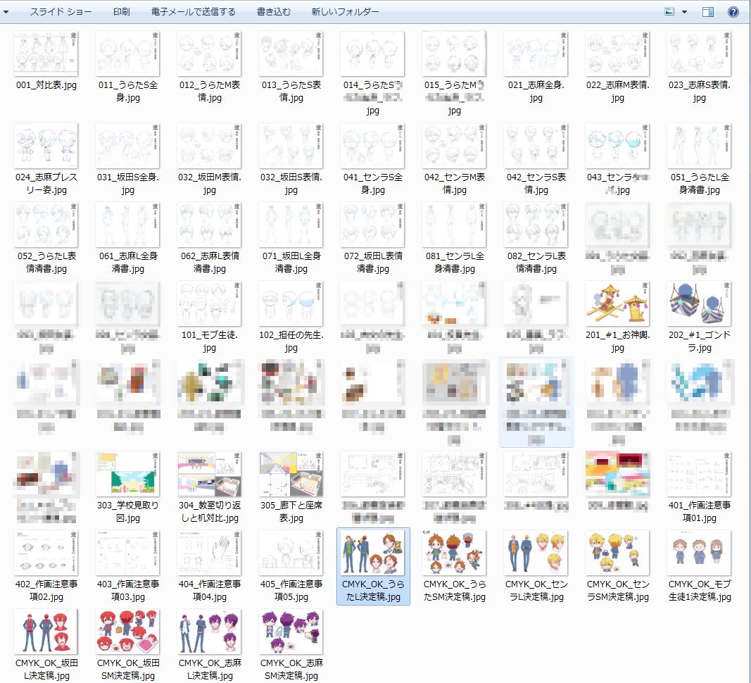Screen dimensions: 751x683
Task: Select thumbnail 021_志麻全身.jpg
Action: 536,54
